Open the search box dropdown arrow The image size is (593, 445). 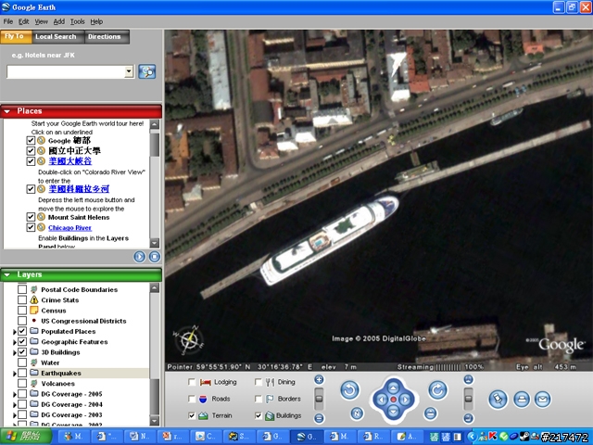click(129, 71)
